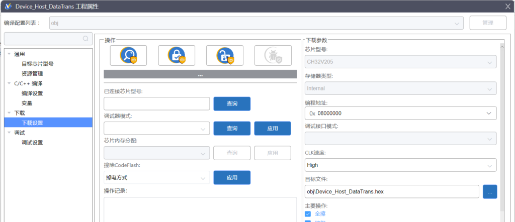Viewport: 515px width, 222px height.
Task: Click the 已连接芯片型号 text field
Action: (x=157, y=103)
